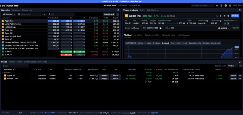Open Seskupit podle Produkt dropdown
The width and height of the screenshot is (243, 115).
[x=232, y=66]
